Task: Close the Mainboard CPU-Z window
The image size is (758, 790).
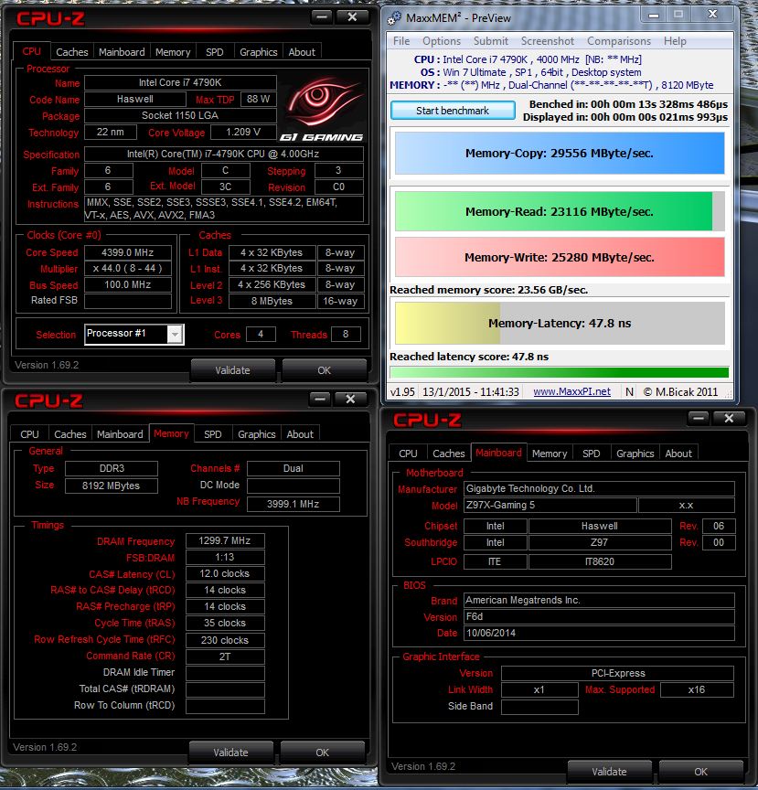Action: pos(729,418)
